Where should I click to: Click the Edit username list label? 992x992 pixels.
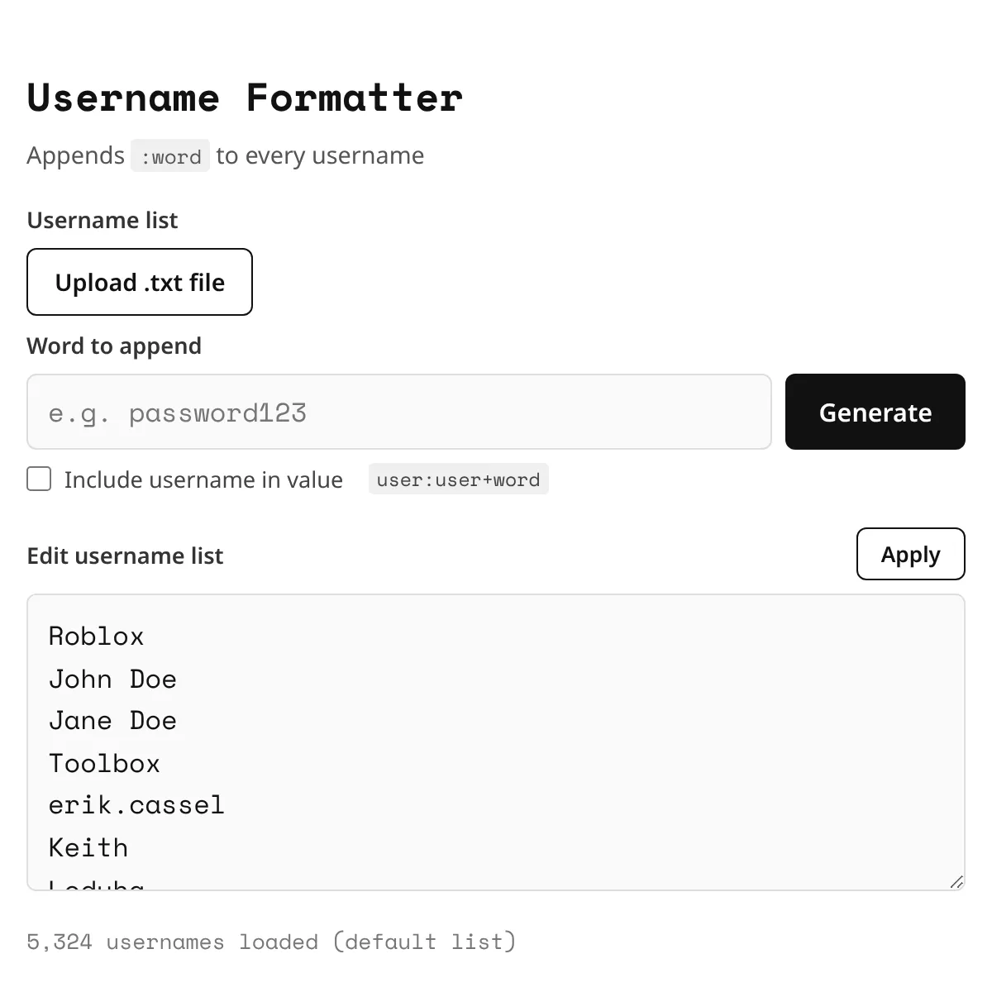pyautogui.click(x=125, y=556)
